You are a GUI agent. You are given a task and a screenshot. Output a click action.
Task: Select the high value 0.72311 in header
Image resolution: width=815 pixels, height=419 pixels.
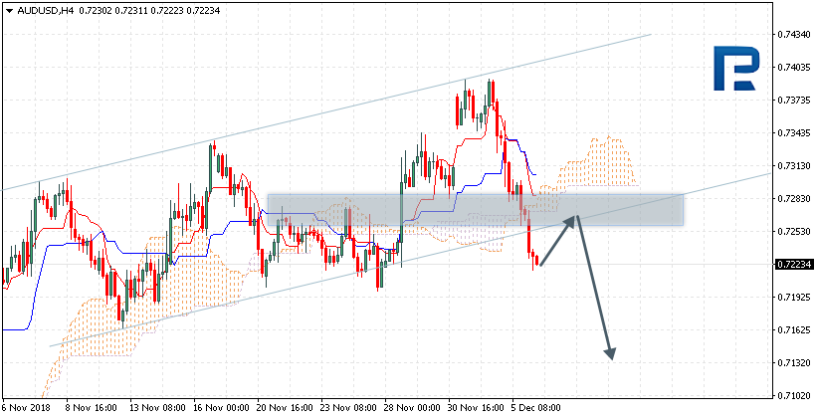(131, 10)
